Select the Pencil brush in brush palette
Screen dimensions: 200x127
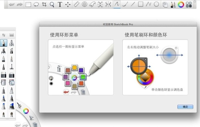pyautogui.click(x=4, y=43)
